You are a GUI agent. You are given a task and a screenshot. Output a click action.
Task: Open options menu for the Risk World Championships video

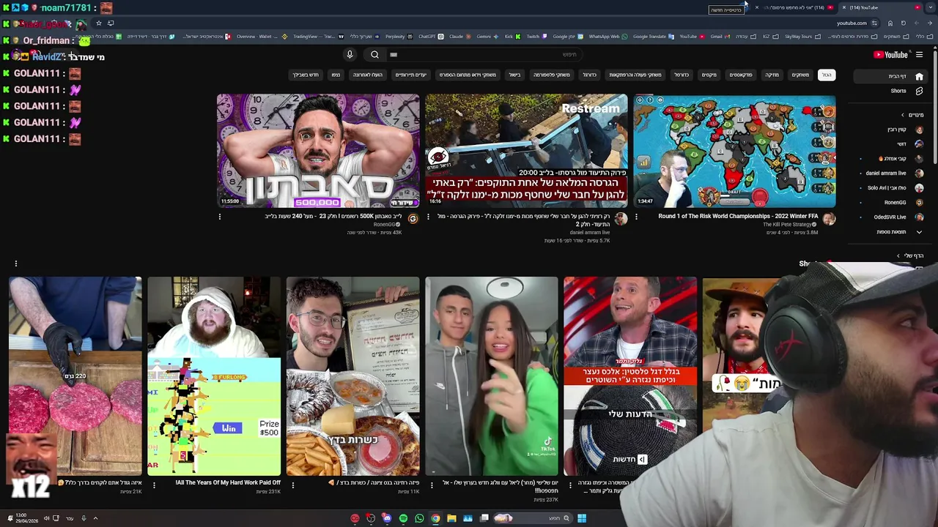click(636, 217)
